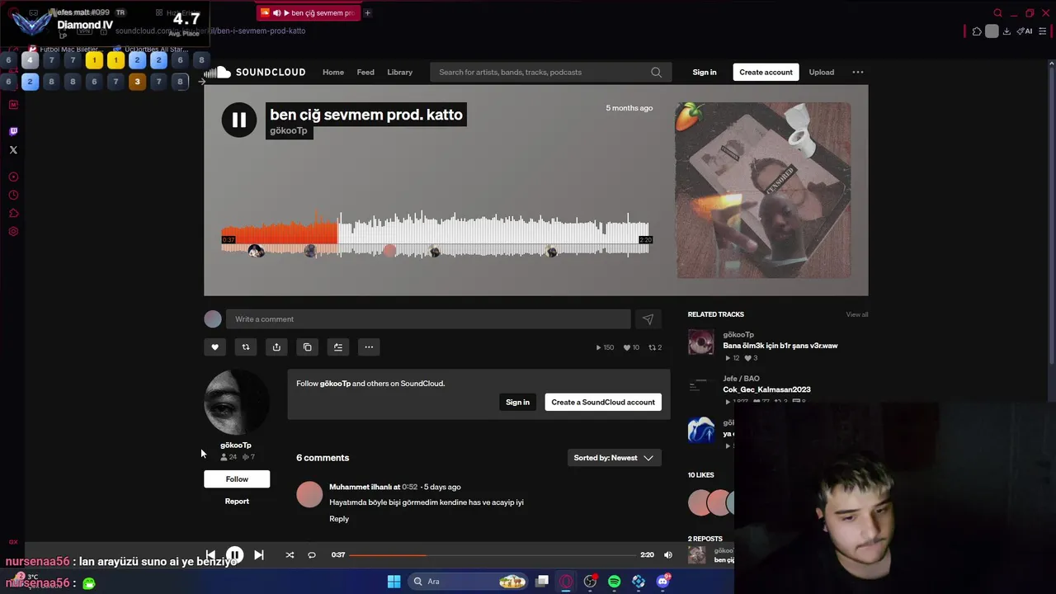Viewport: 1056px width, 594px height.
Task: Click View all related tracks
Action: 857,314
